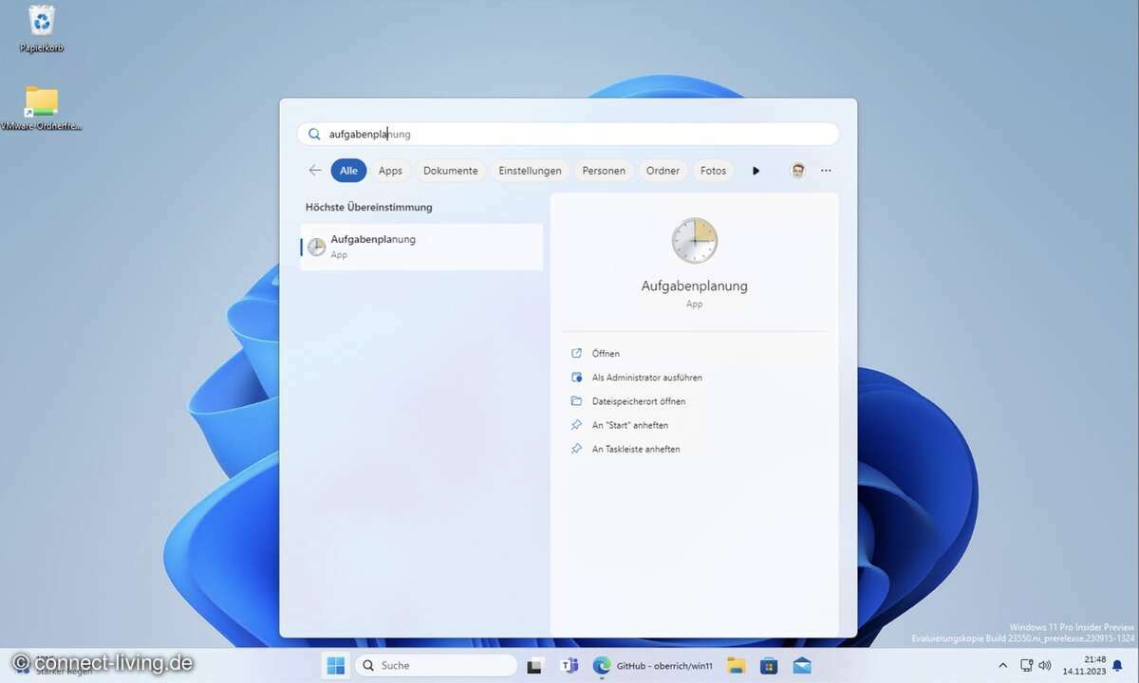
Task: Open the Windows Start button
Action: click(x=336, y=665)
